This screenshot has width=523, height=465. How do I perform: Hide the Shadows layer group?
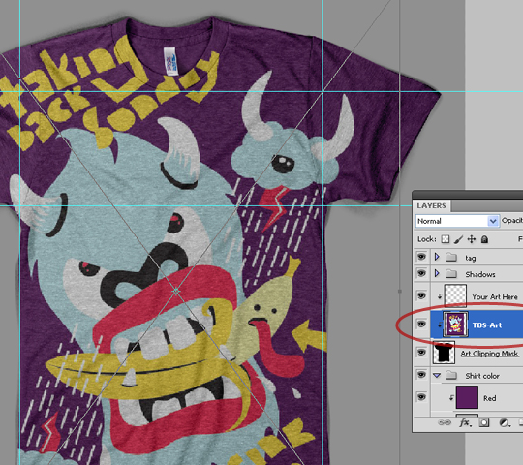pos(421,273)
